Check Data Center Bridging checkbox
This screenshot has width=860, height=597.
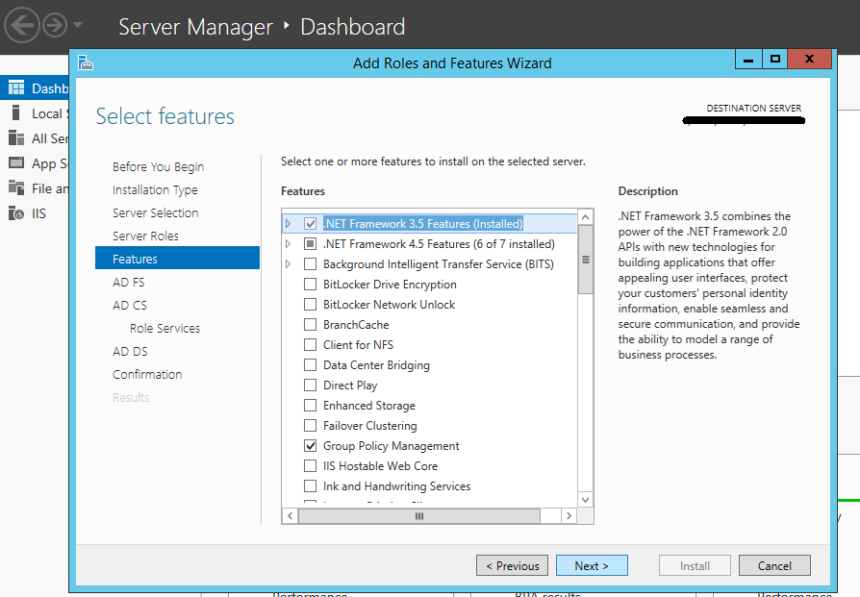[x=311, y=365]
